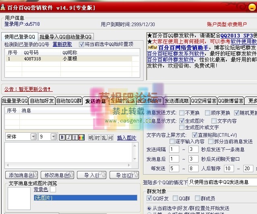Toggle underline text formatting button
257x214 pixels.
(75, 138)
